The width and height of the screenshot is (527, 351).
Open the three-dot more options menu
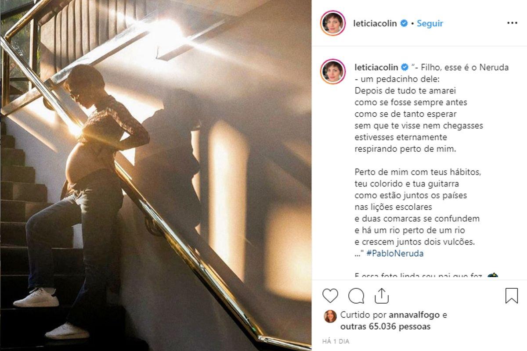tap(512, 23)
